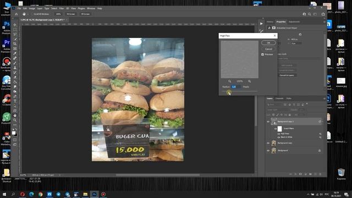This screenshot has width=352, height=198.
Task: Click OK in High Pass dialog
Action: point(268,43)
